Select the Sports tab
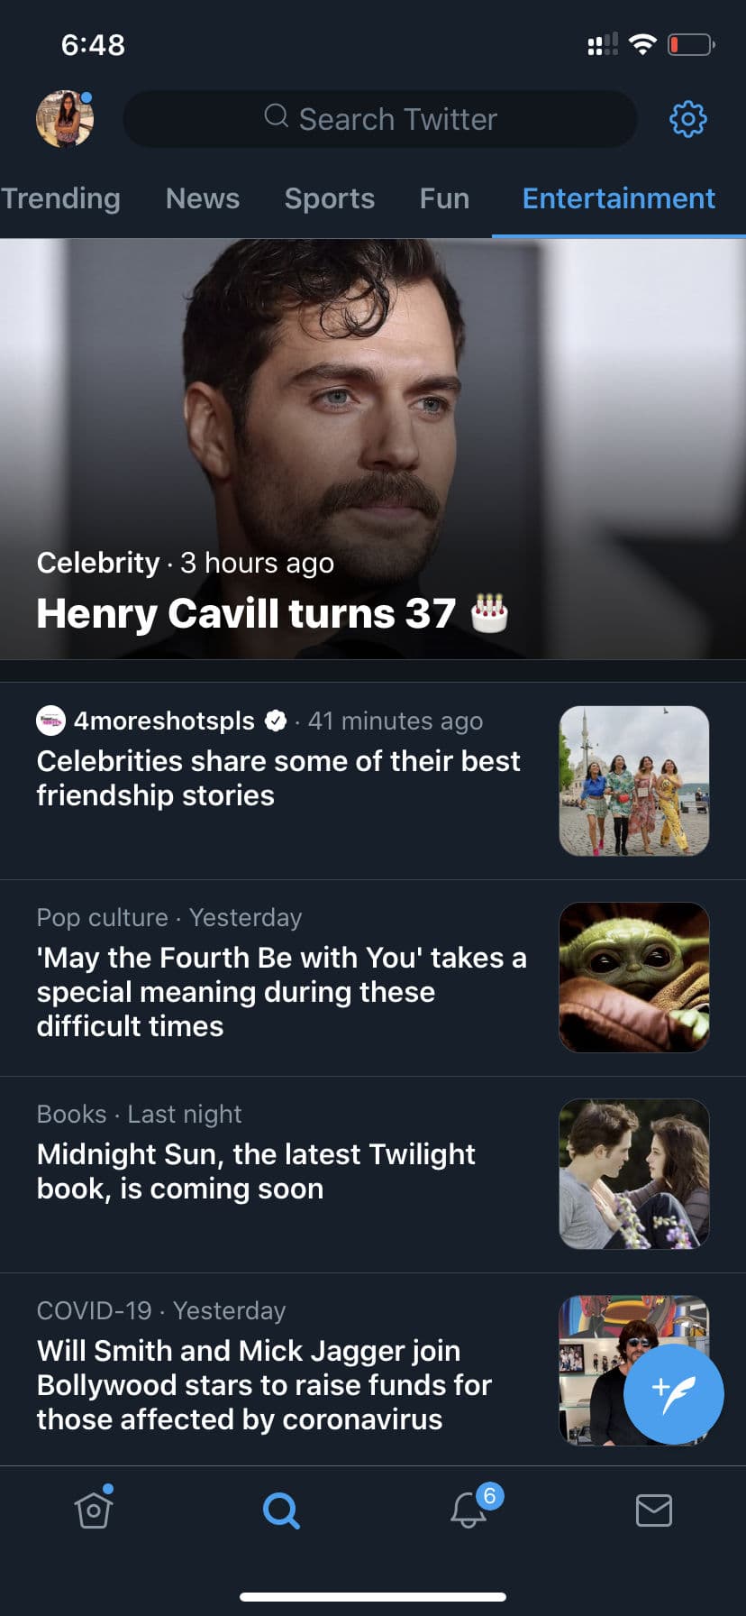The height and width of the screenshot is (1616, 746). [330, 198]
